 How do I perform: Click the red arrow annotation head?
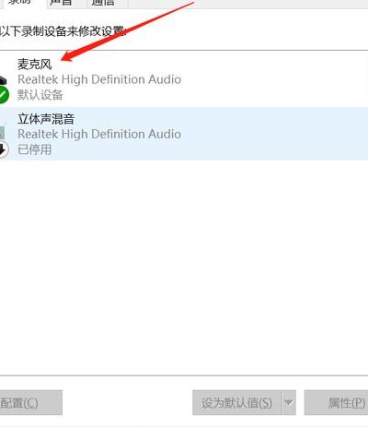[x=68, y=57]
